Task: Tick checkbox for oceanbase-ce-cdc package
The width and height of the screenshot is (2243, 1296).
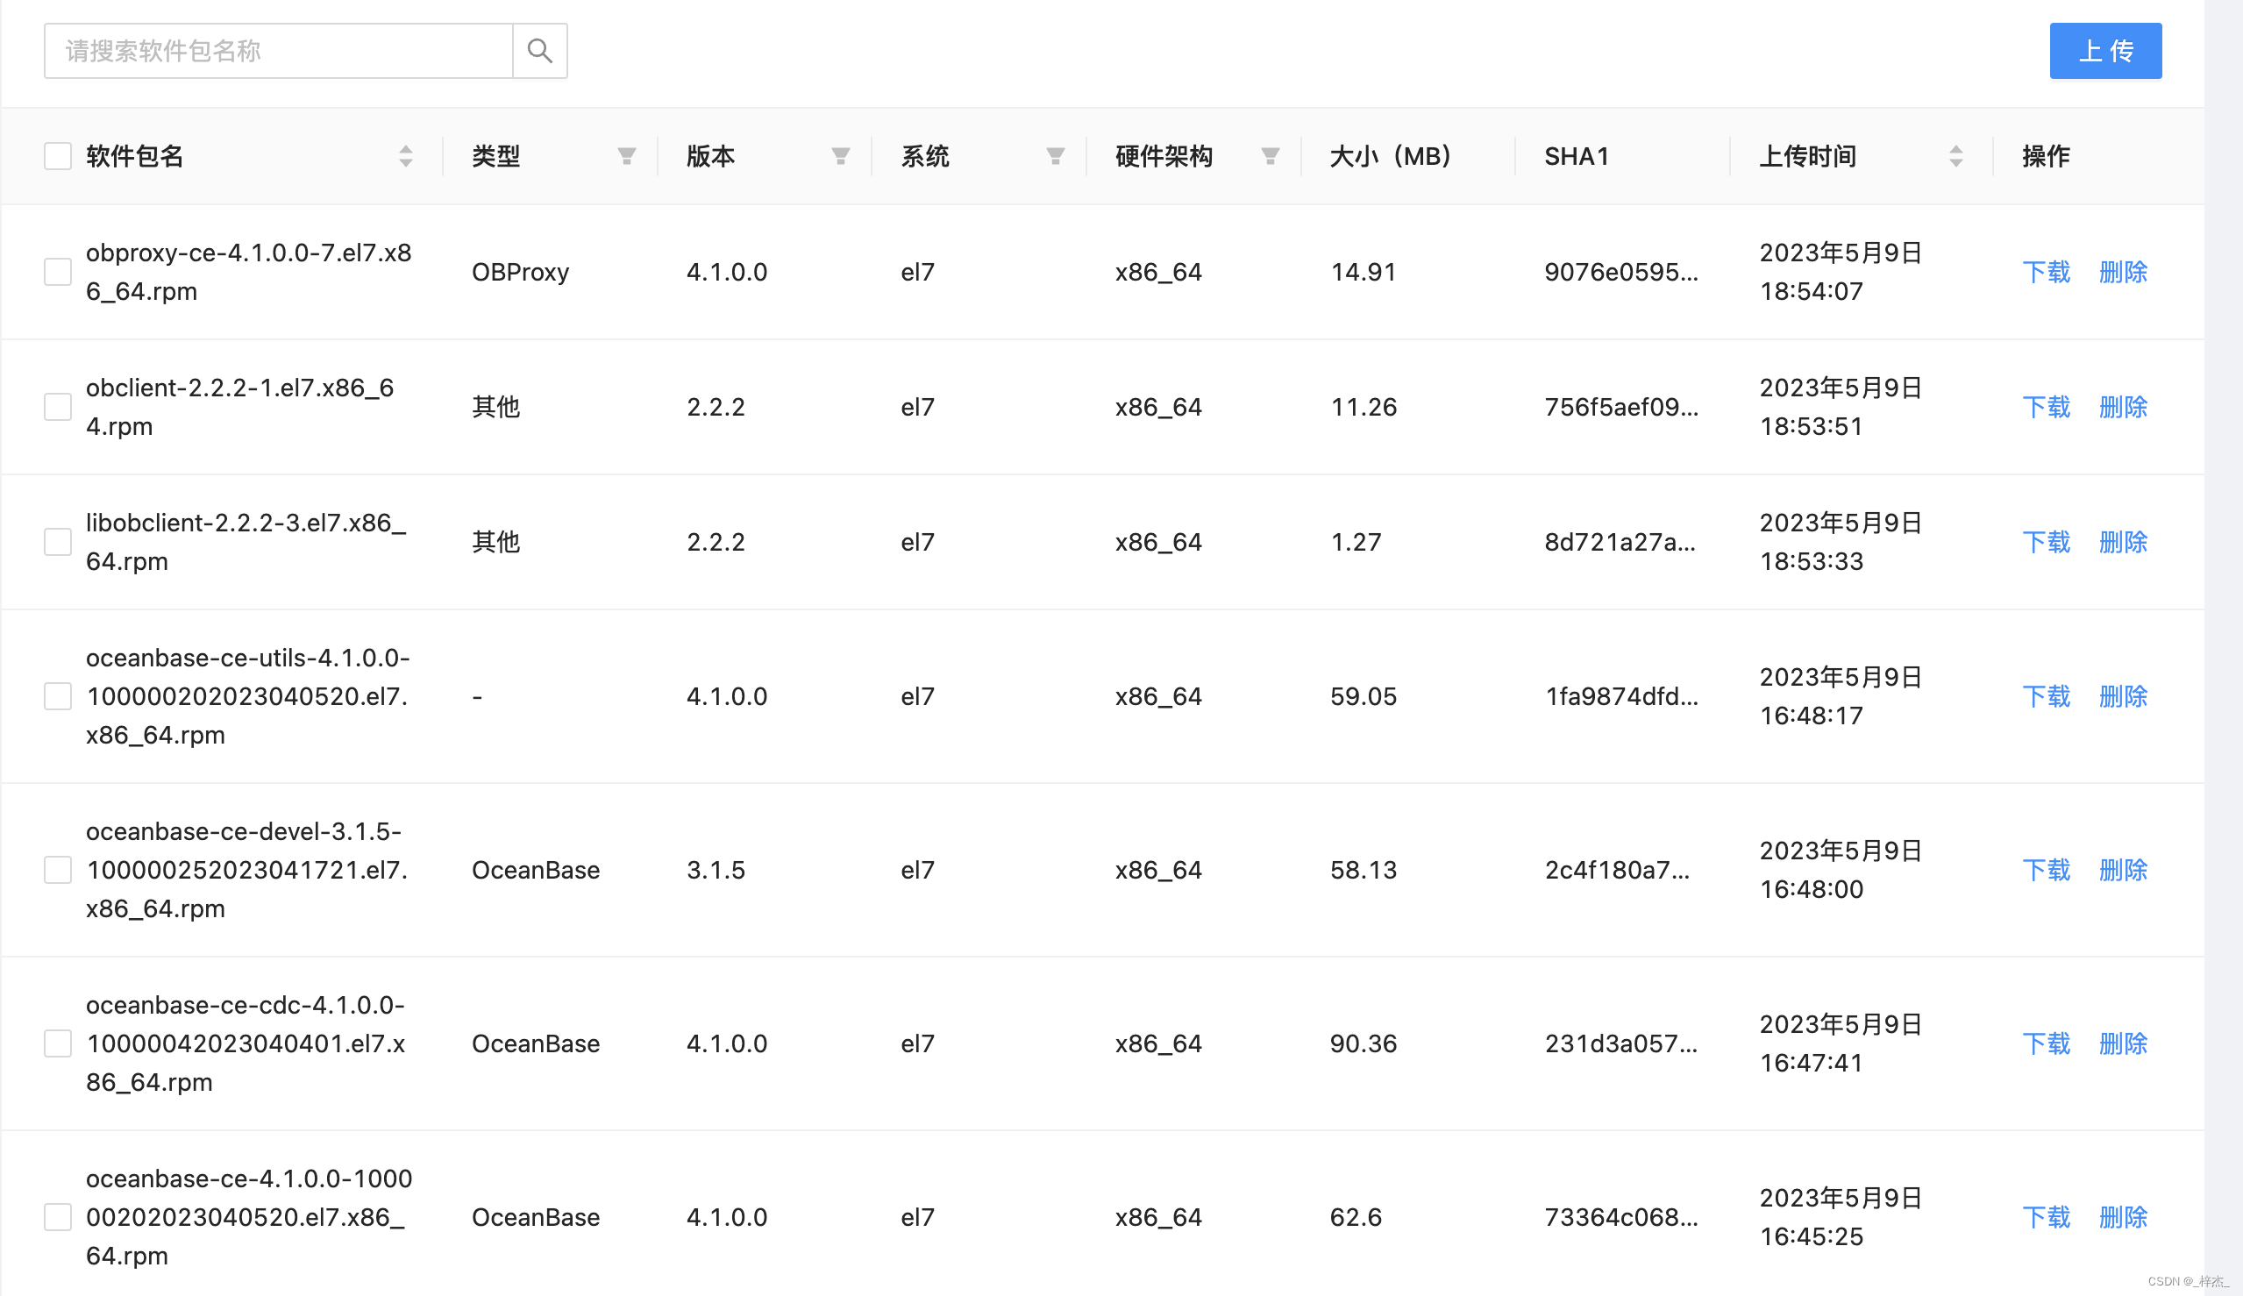Action: click(58, 1043)
